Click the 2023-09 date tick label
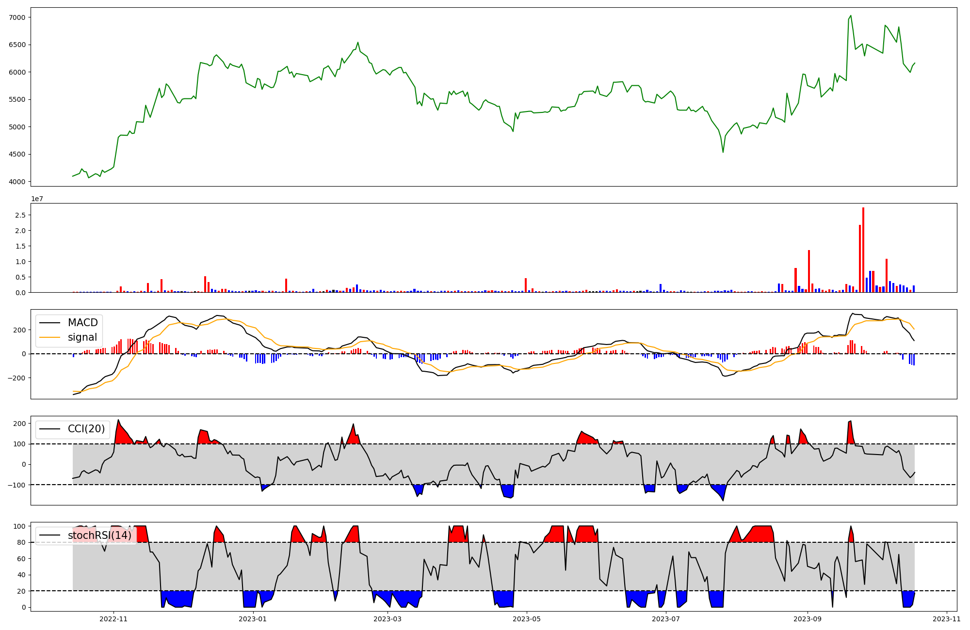 click(x=808, y=619)
